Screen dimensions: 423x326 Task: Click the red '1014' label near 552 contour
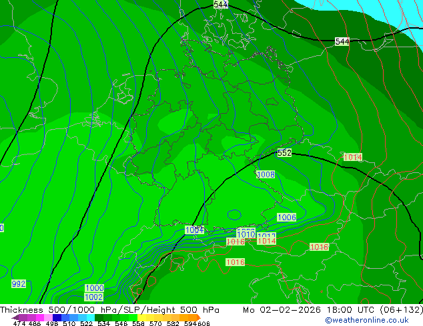point(353,157)
